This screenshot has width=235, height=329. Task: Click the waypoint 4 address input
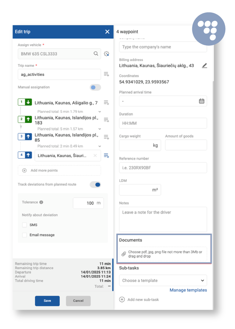click(x=68, y=155)
